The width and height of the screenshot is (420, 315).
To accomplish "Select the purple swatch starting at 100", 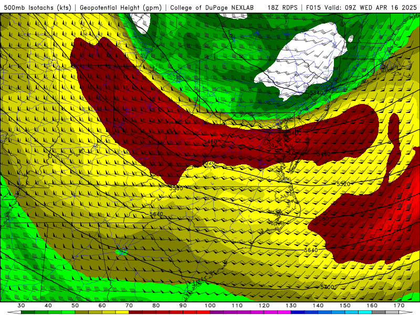I will click(217, 312).
